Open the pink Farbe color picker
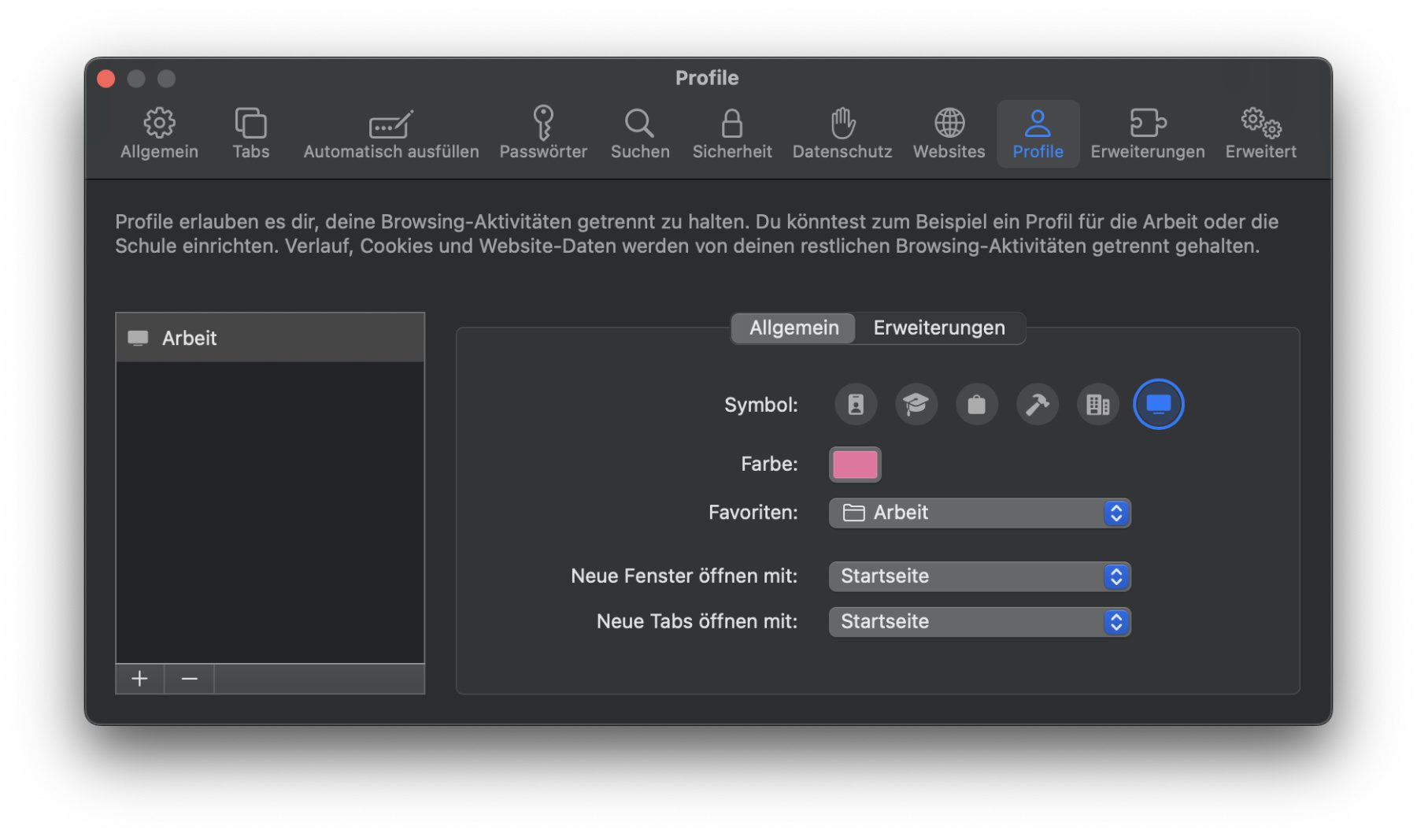This screenshot has width=1417, height=837. click(x=855, y=465)
